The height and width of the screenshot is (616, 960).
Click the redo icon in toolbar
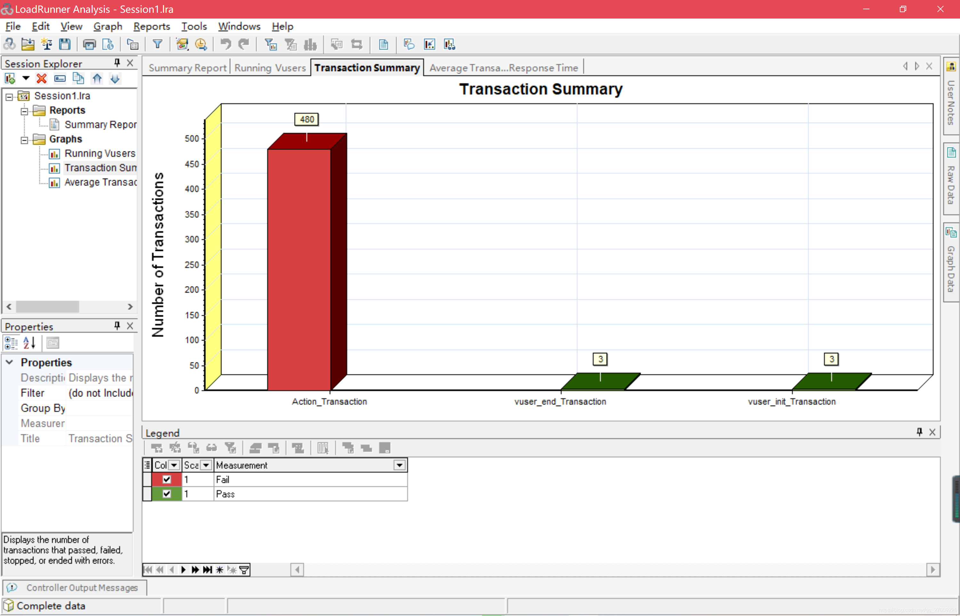pos(244,44)
